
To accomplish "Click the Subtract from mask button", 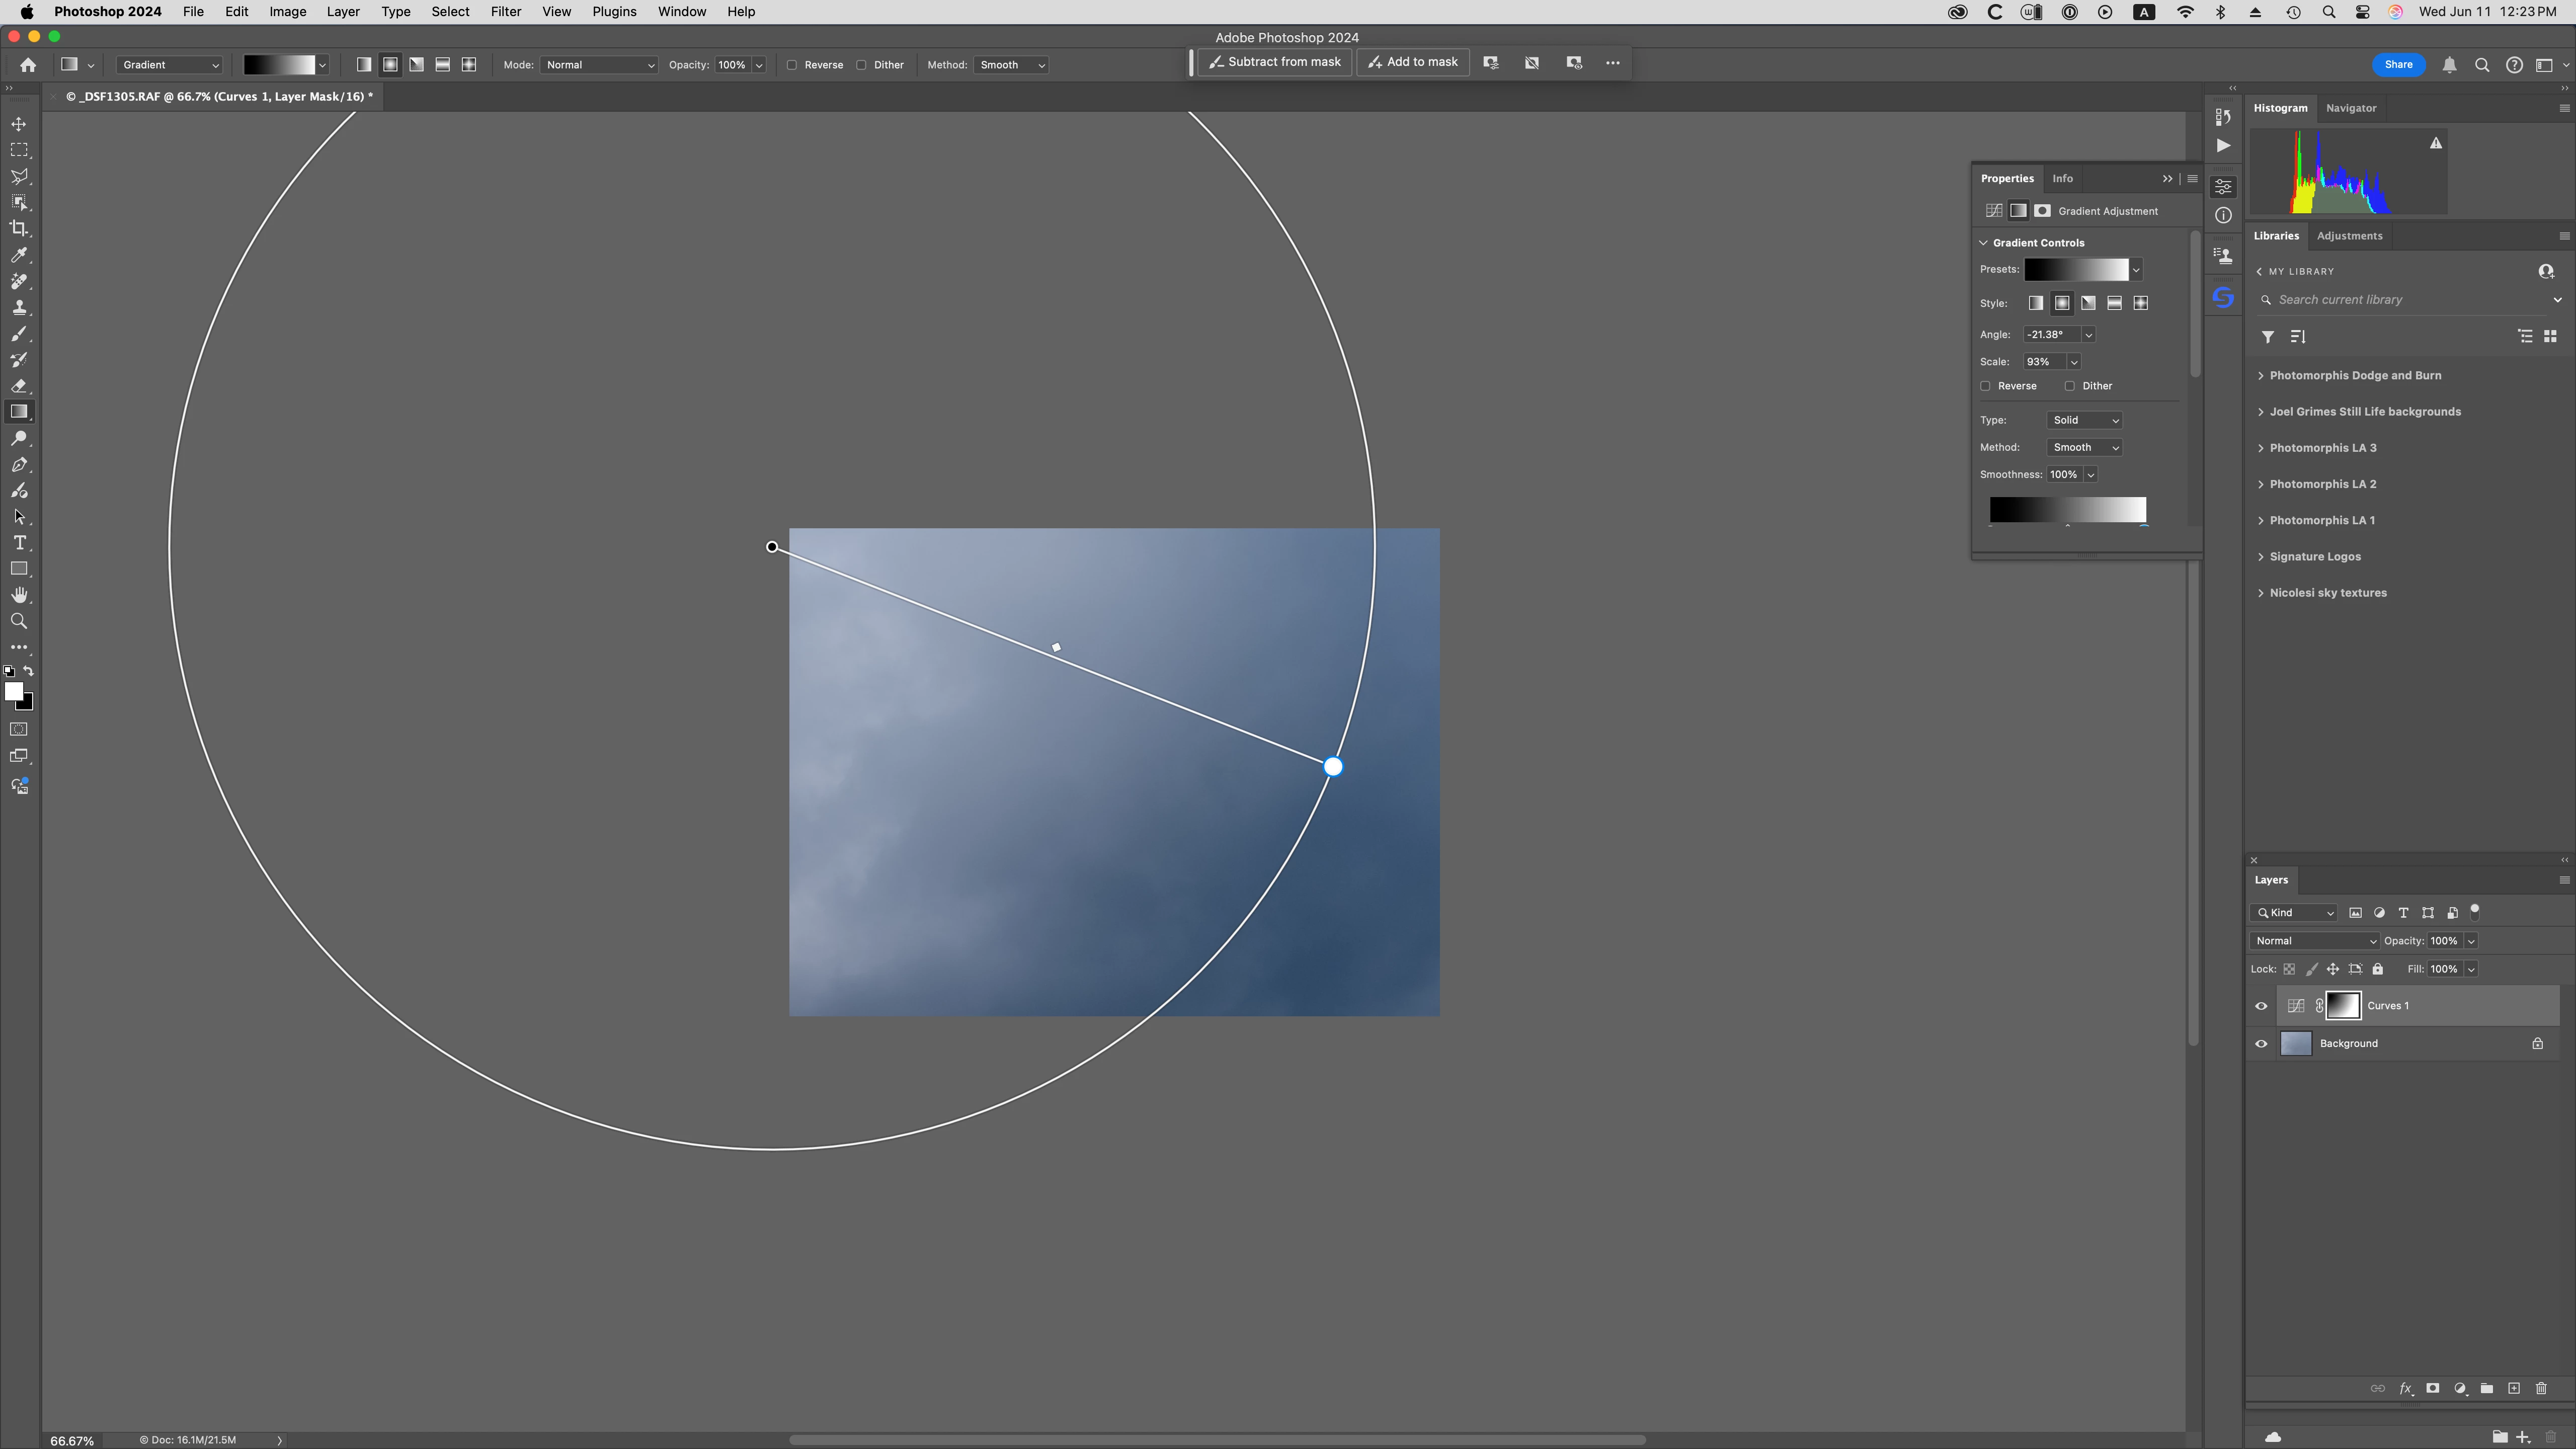I will tap(1275, 62).
